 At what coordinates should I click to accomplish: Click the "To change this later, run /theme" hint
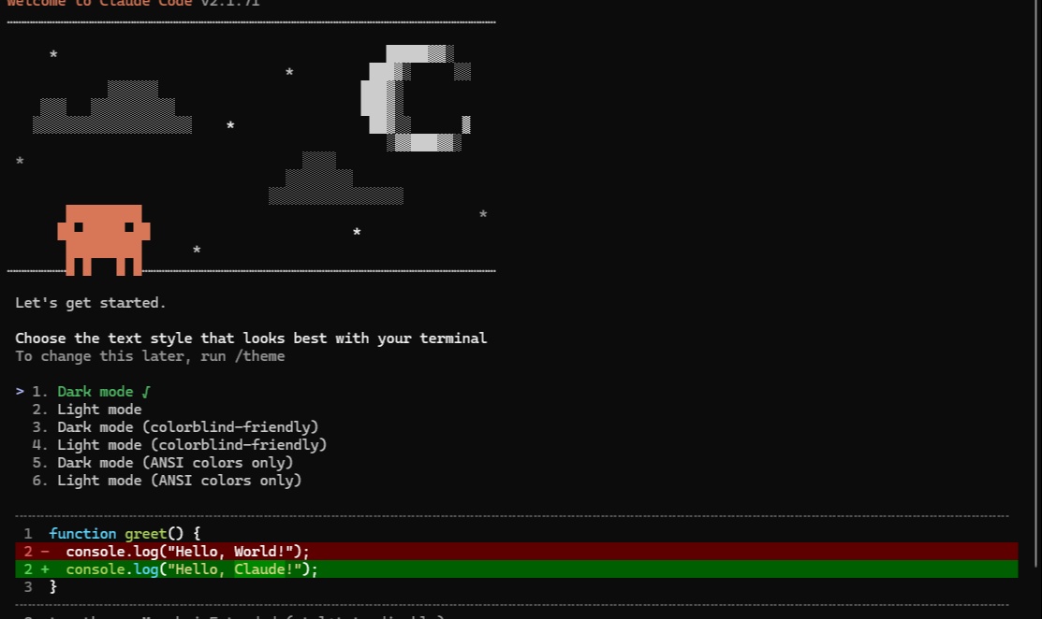(150, 356)
